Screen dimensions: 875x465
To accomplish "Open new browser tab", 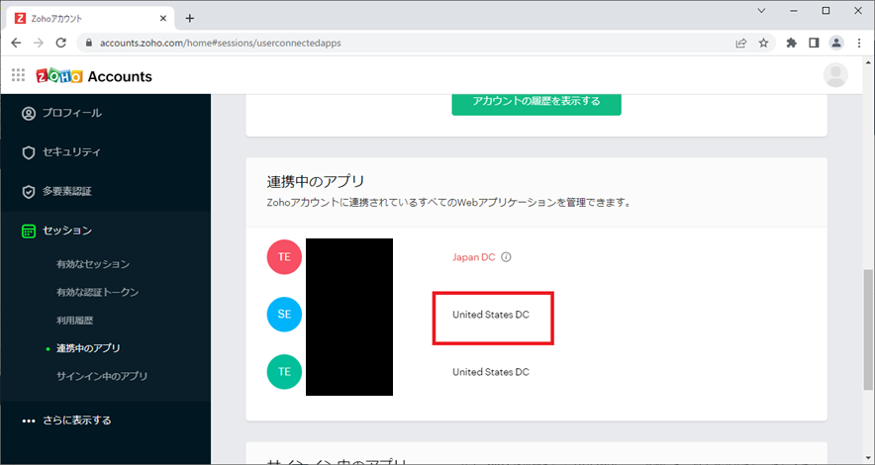I will click(x=190, y=18).
